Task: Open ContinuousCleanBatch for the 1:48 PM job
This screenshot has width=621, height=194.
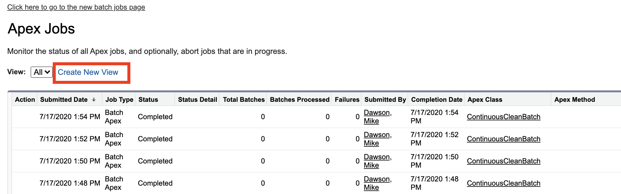Action: point(504,183)
